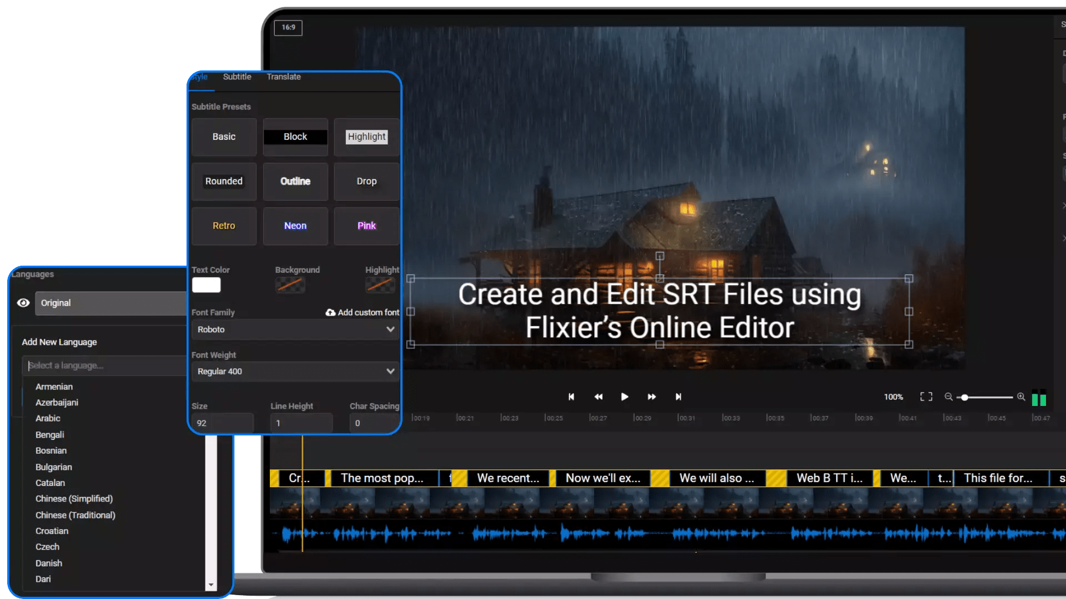The image size is (1066, 599).
Task: Open the white Text Color swatch
Action: (x=206, y=285)
